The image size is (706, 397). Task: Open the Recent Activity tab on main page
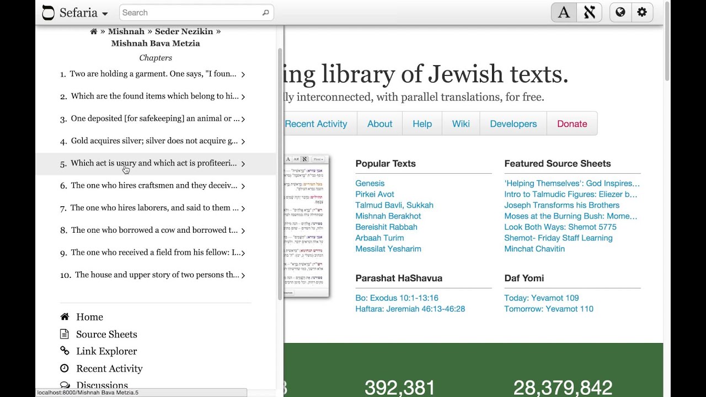pyautogui.click(x=316, y=124)
